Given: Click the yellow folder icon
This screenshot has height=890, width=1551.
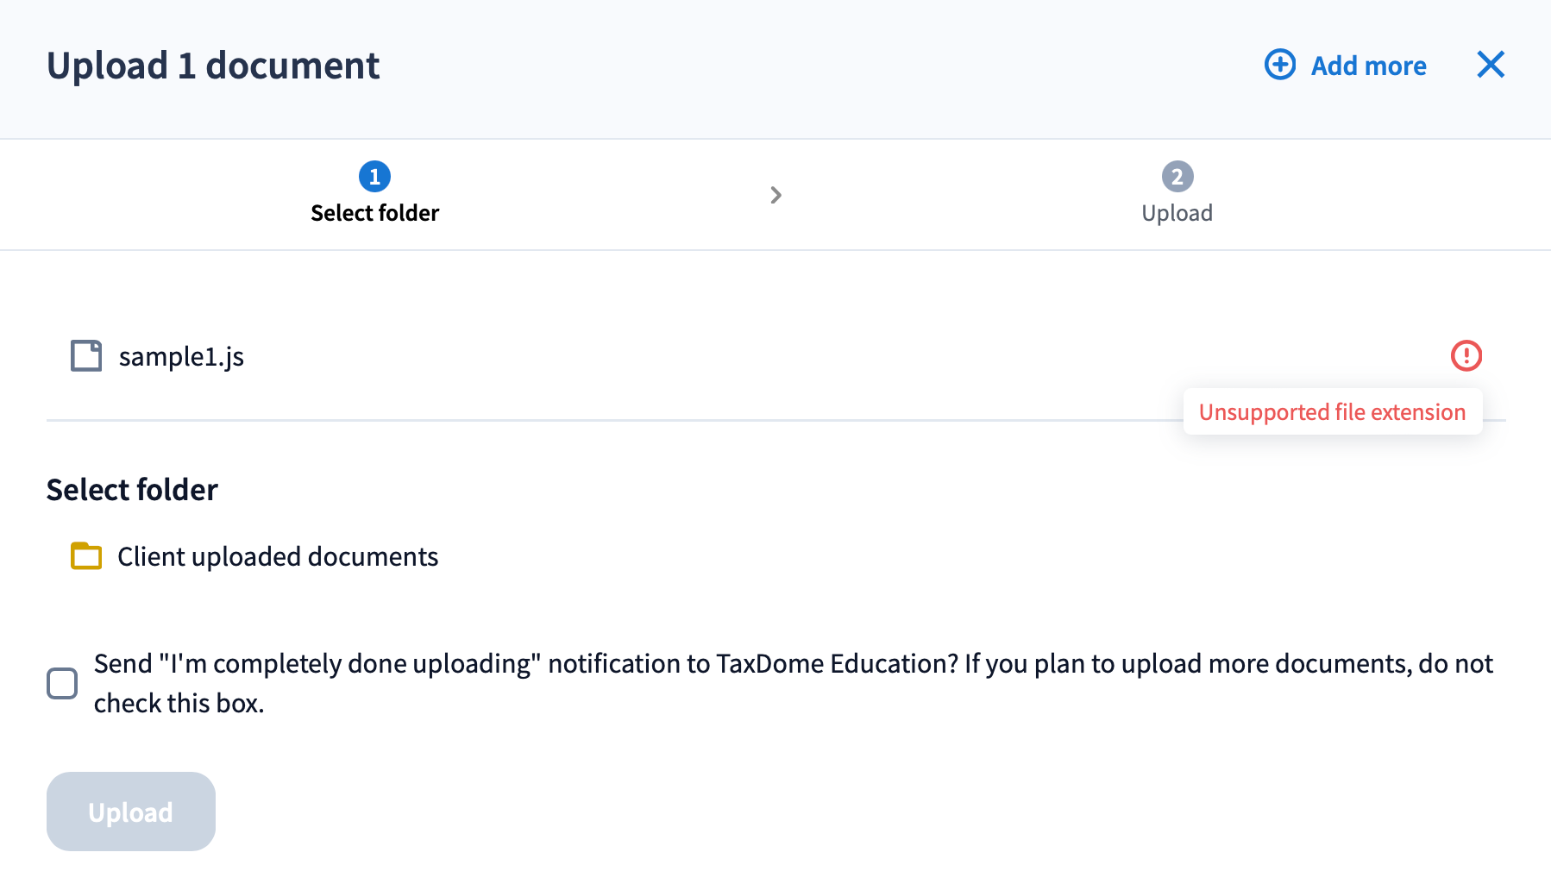Looking at the screenshot, I should click(x=86, y=556).
